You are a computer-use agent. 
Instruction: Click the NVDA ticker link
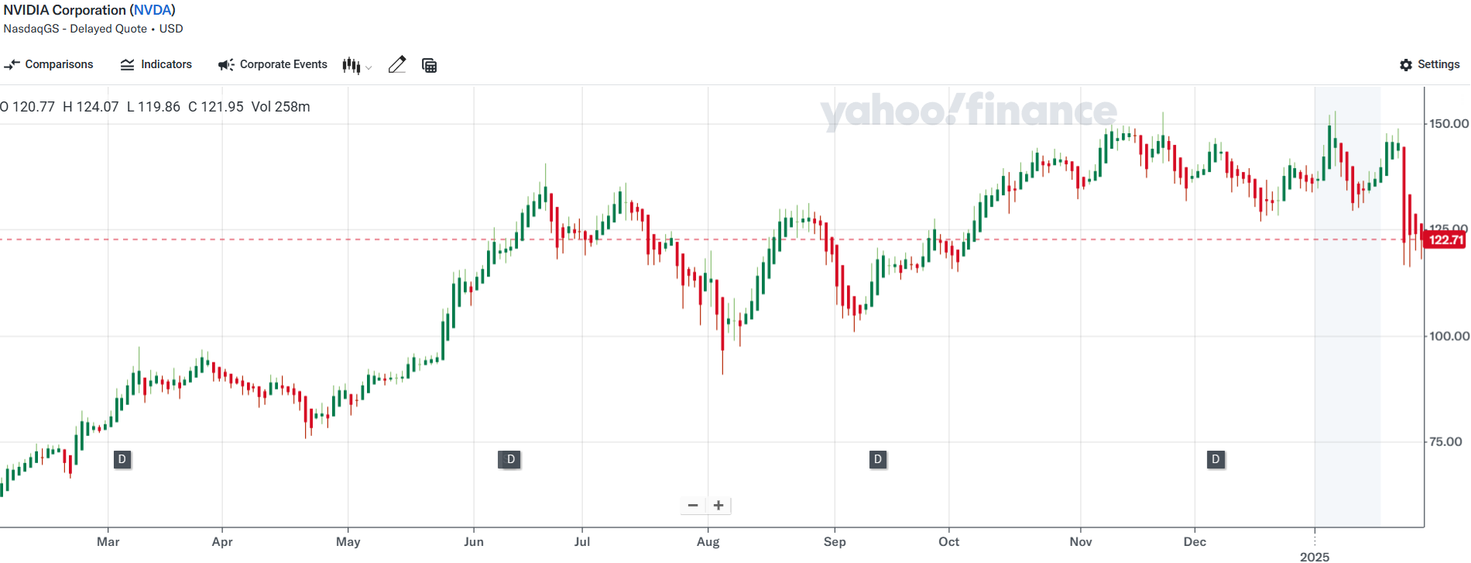(153, 10)
